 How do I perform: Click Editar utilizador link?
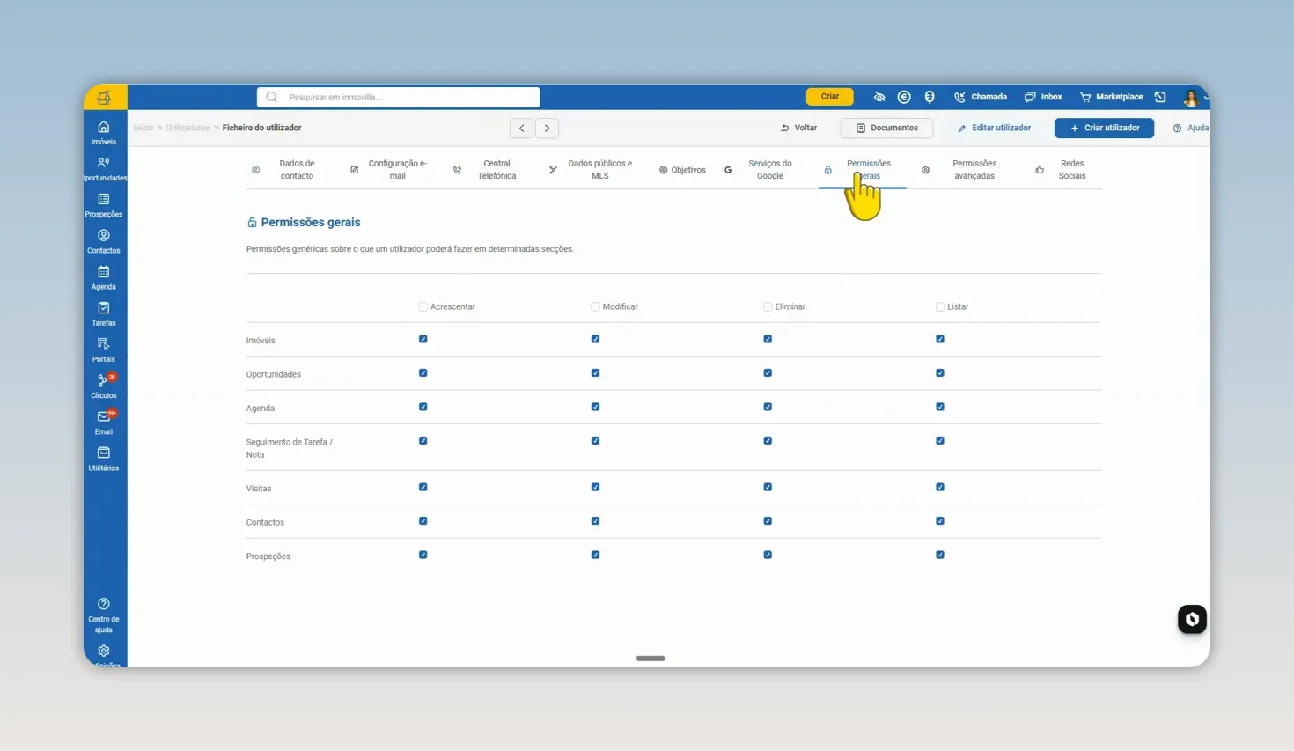point(995,128)
